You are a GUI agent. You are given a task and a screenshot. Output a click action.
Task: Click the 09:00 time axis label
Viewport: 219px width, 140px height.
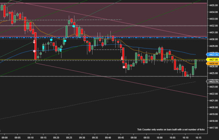[x=4, y=138]
